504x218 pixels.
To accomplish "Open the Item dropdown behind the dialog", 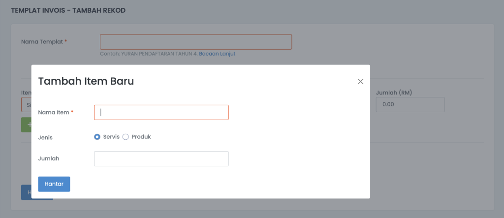I will point(26,104).
